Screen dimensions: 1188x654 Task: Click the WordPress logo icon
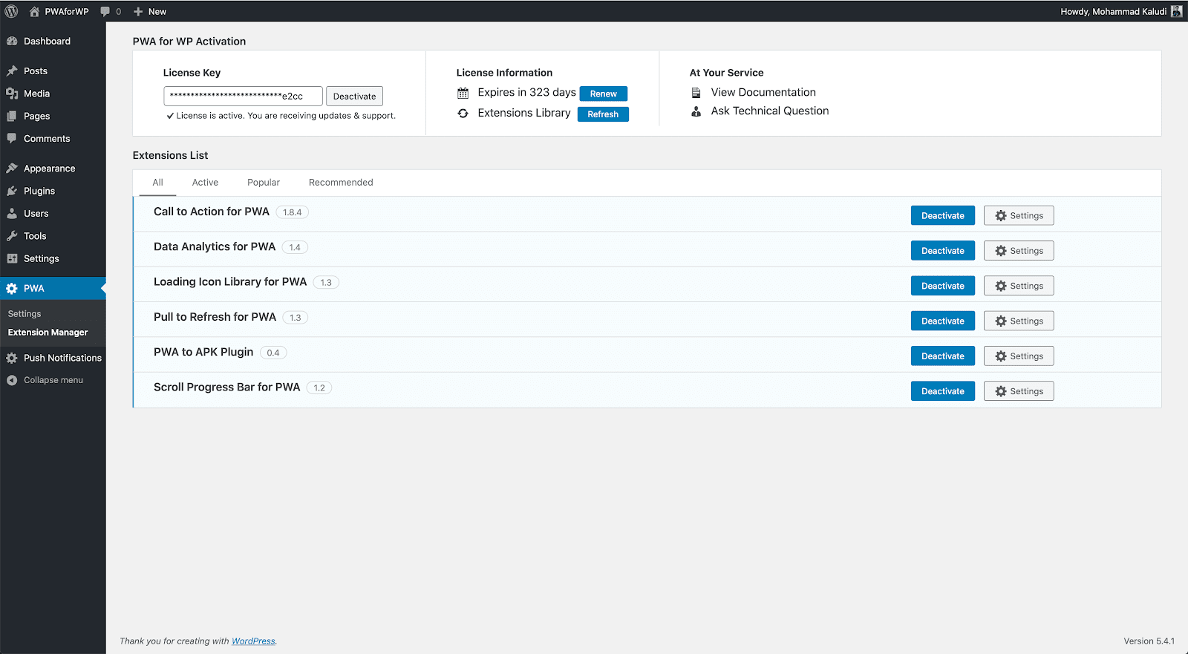[x=11, y=11]
